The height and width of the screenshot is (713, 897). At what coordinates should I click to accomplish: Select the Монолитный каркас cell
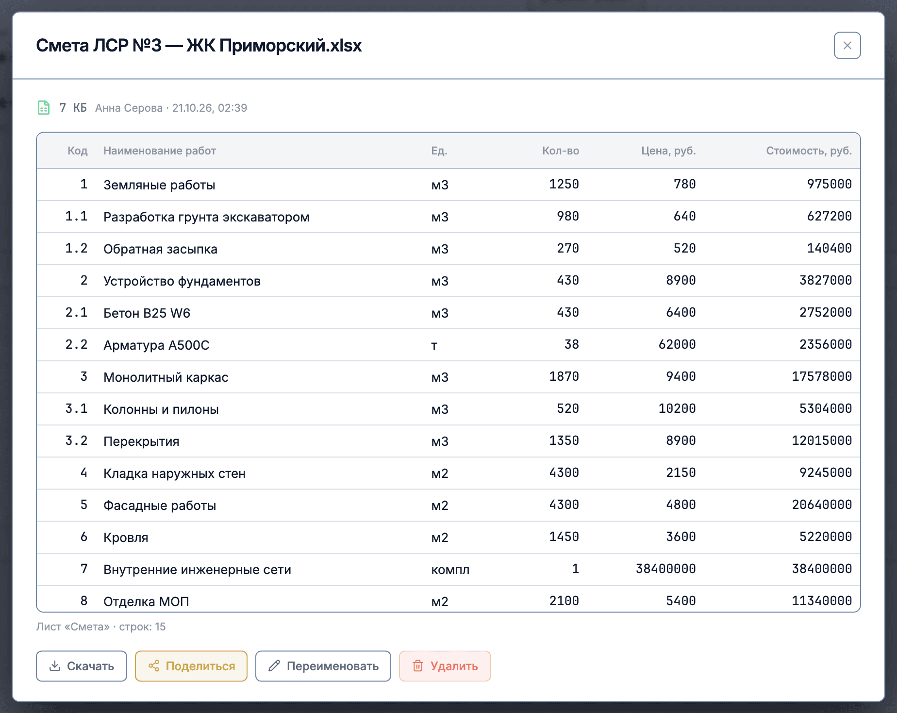[x=166, y=377]
